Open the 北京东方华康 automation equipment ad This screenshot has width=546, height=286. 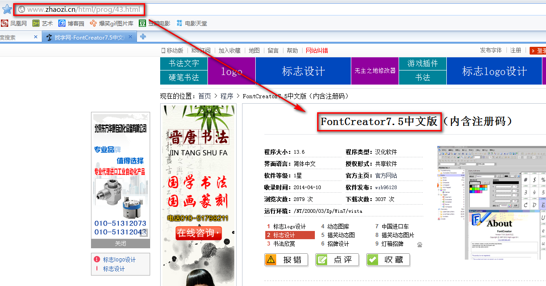click(x=121, y=176)
